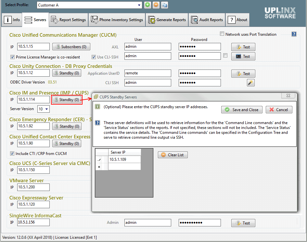Tick the checkbox beside the CLI-SSH password
The width and height of the screenshot is (307, 242).
click(x=225, y=56)
